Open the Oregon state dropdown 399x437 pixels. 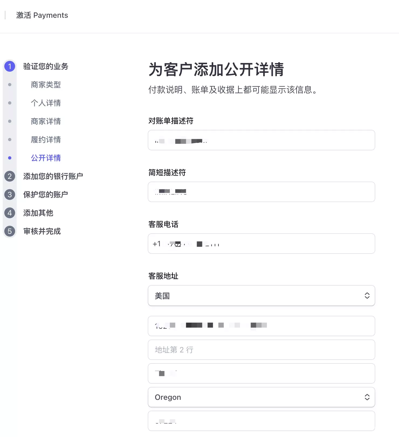261,397
